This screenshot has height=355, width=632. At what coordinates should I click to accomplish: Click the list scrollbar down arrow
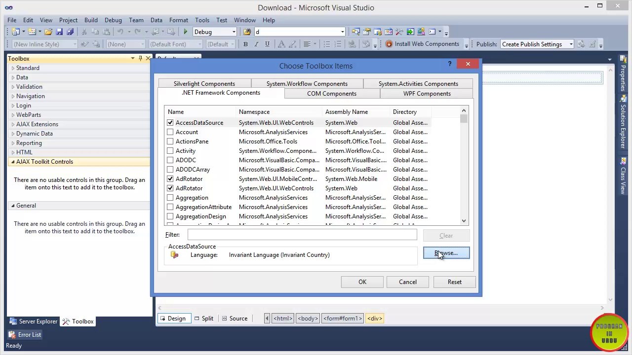click(x=464, y=221)
